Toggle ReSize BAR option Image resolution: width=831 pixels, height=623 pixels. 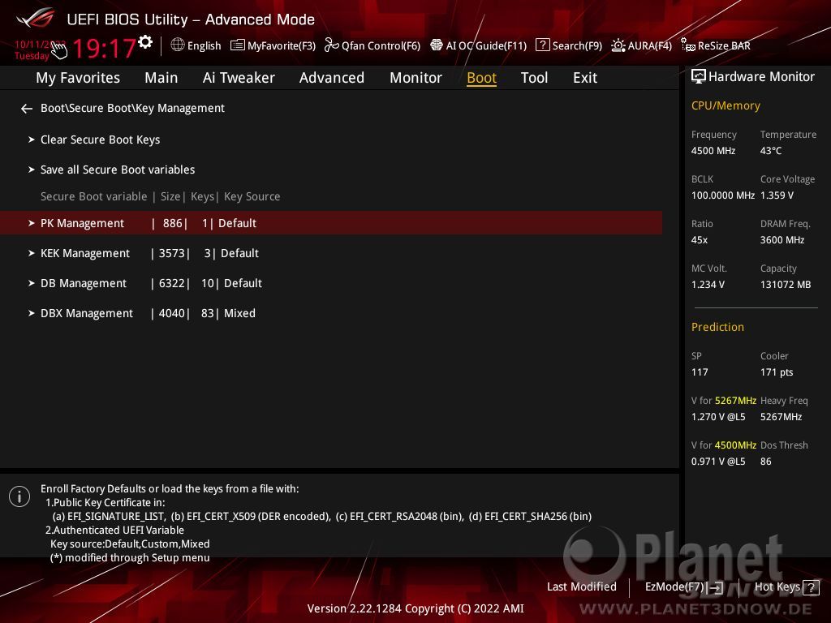click(x=724, y=45)
